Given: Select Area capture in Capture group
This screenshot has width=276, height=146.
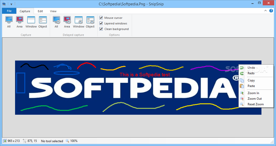Looking at the screenshot, I should (20, 22).
